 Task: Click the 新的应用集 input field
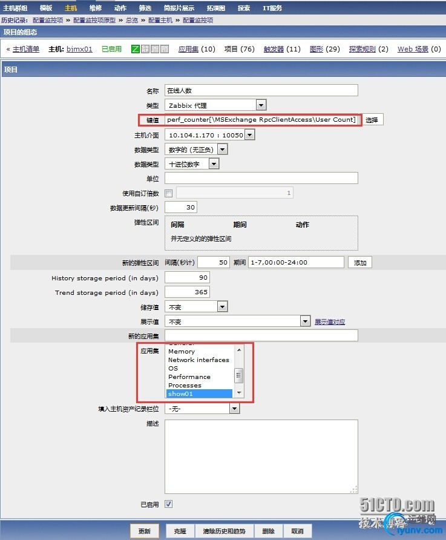[261, 335]
